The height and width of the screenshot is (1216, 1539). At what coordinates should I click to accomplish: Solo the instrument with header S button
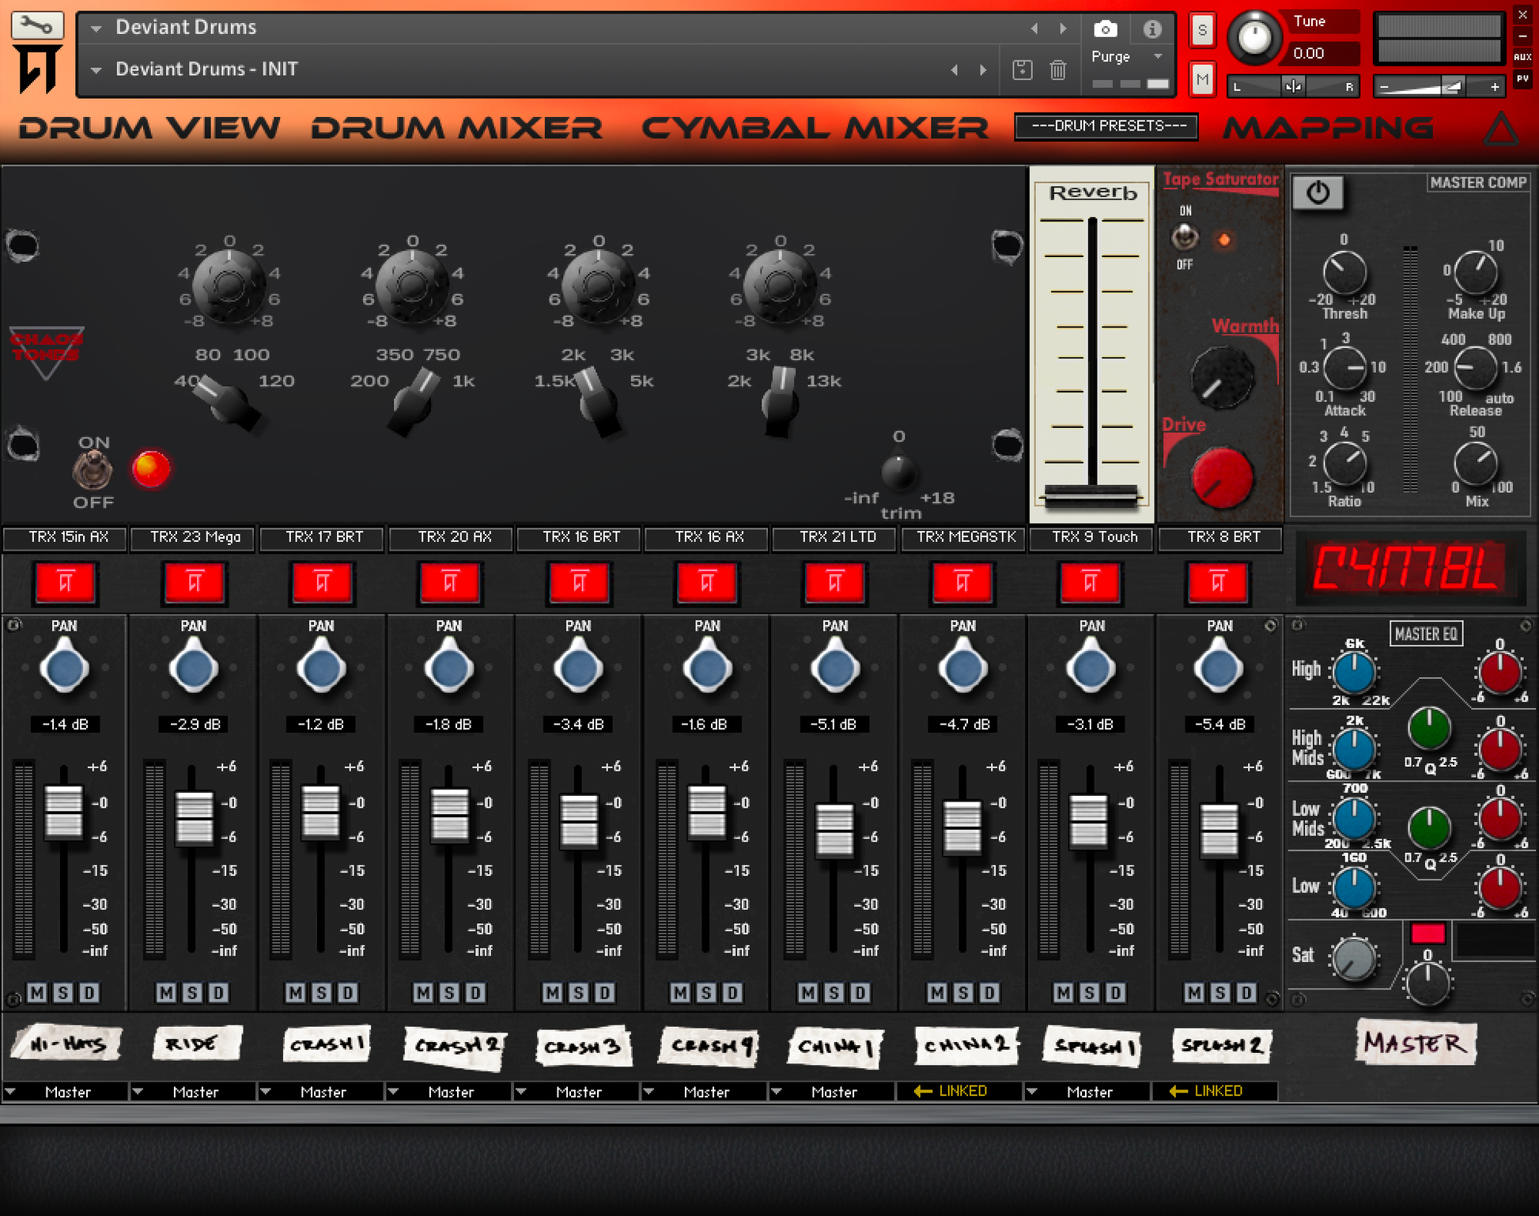point(1202,31)
